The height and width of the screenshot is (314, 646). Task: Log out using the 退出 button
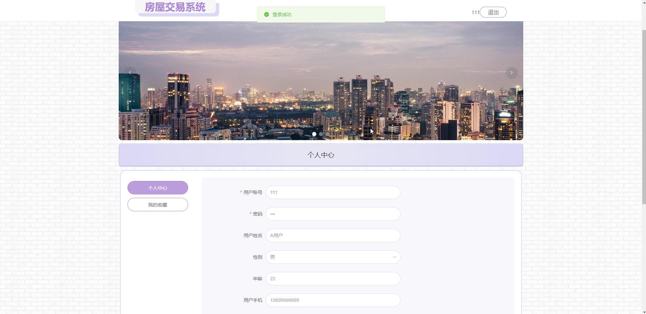[x=493, y=12]
